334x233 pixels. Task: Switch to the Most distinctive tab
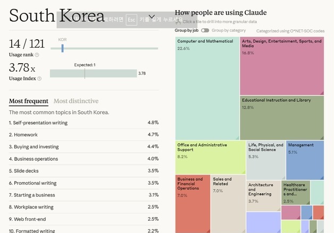point(76,101)
